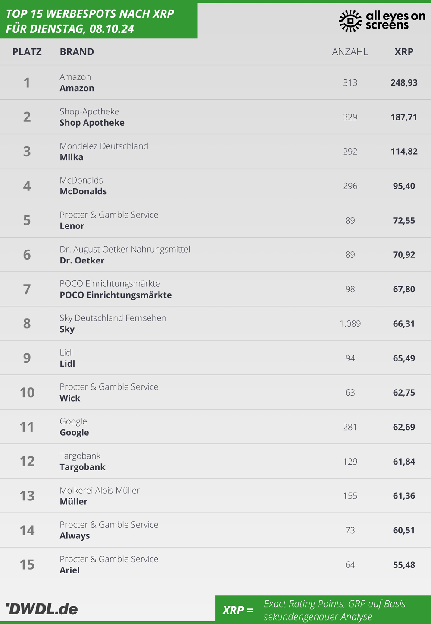Click the all eyes on screens eye logo
431x624 pixels.
click(x=350, y=20)
